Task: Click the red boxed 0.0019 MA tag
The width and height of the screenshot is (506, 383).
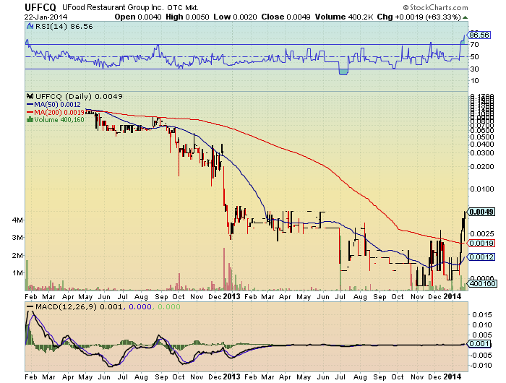Action: click(481, 243)
